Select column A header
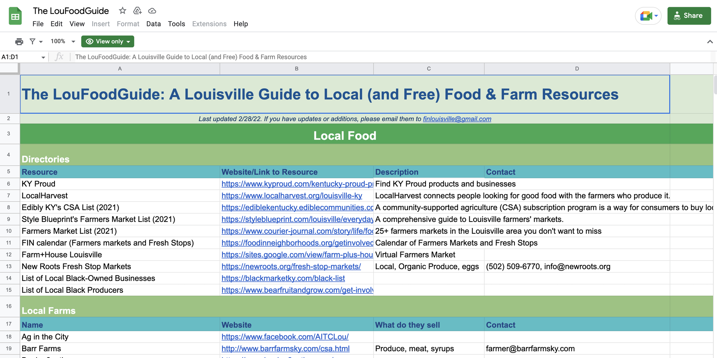 [120, 69]
